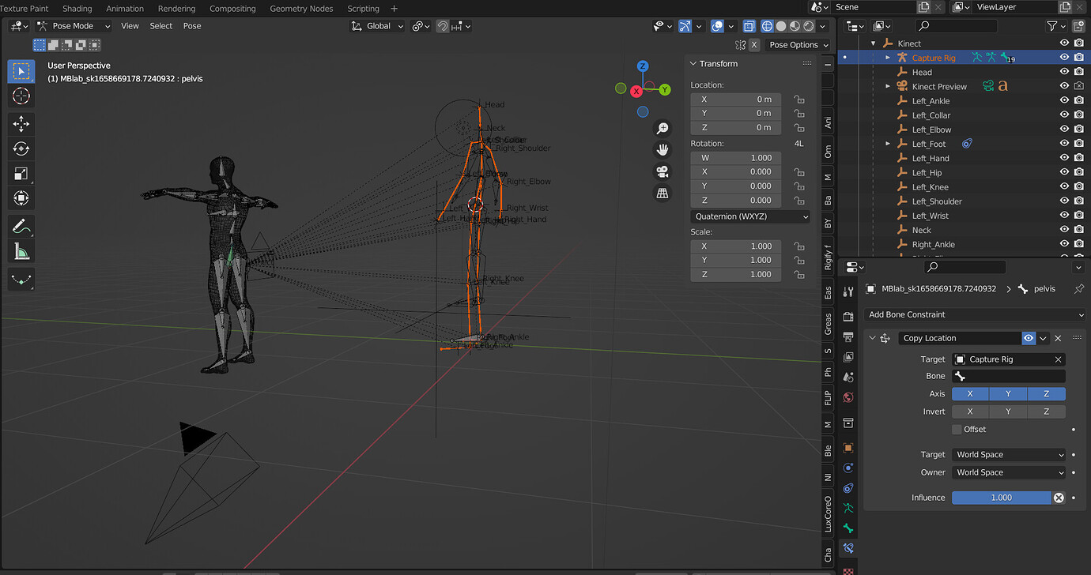Viewport: 1091px width, 575px height.
Task: Hide the Head object in outliner
Action: (1064, 72)
